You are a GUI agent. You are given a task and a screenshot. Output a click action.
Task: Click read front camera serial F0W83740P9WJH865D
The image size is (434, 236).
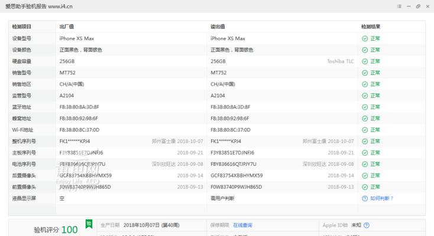pyautogui.click(x=236, y=187)
